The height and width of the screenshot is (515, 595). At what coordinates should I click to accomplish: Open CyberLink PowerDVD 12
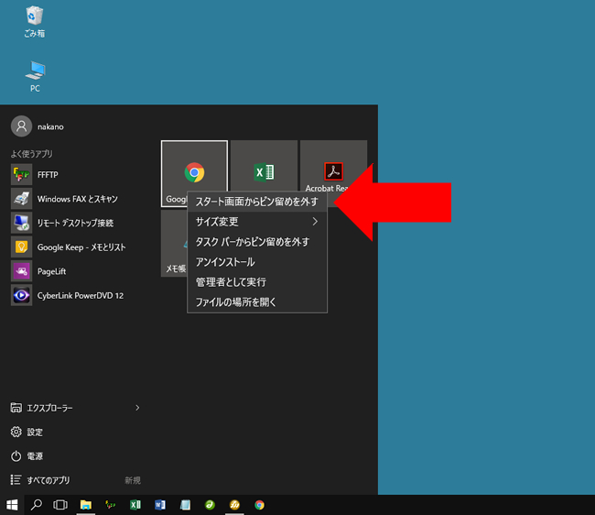click(x=80, y=295)
